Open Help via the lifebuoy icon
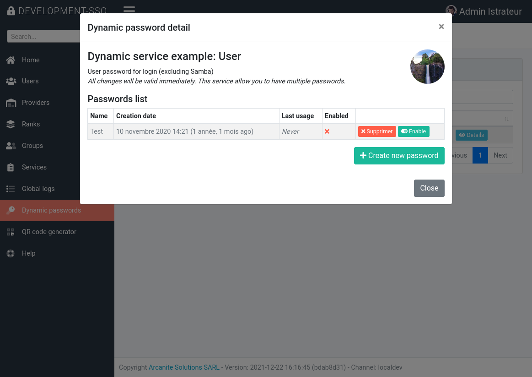 click(x=11, y=253)
